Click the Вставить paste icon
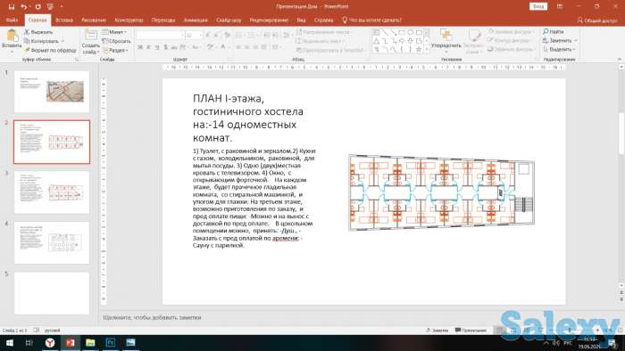This screenshot has height=351, width=625. 12,36
